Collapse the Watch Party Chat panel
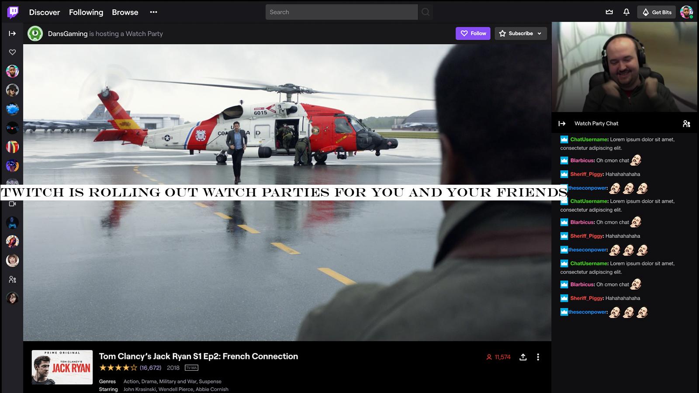Screen dimensions: 699x393 [562, 124]
